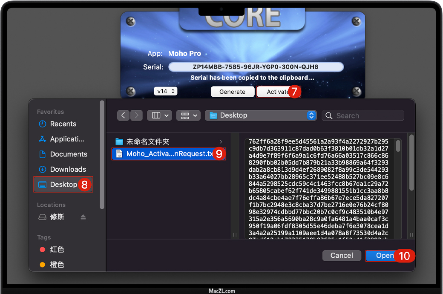The image size is (443, 294).
Task: Select the 修斯 drive under Locations
Action: pos(57,217)
